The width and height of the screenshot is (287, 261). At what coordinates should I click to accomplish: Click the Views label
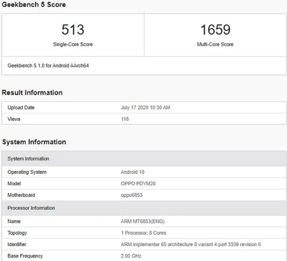(14, 119)
